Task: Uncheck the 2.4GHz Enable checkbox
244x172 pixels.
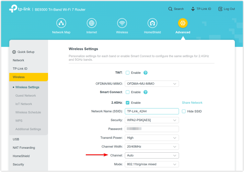Action: tap(128, 103)
